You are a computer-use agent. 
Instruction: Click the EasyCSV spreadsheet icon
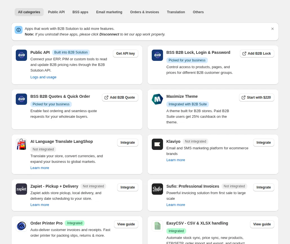[x=157, y=226]
